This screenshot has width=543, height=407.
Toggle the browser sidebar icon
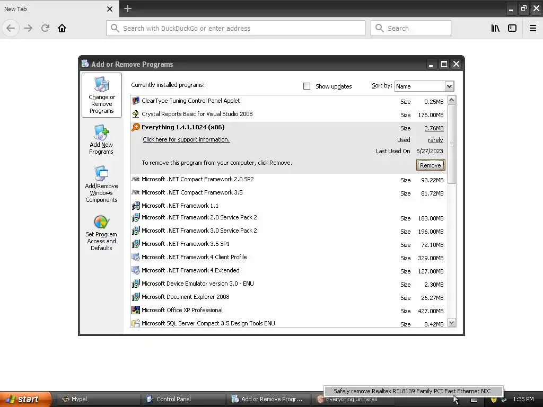coord(512,28)
